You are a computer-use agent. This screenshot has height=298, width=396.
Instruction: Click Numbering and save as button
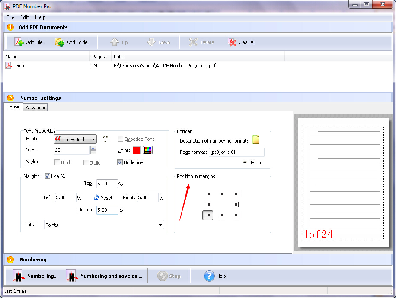coord(104,276)
